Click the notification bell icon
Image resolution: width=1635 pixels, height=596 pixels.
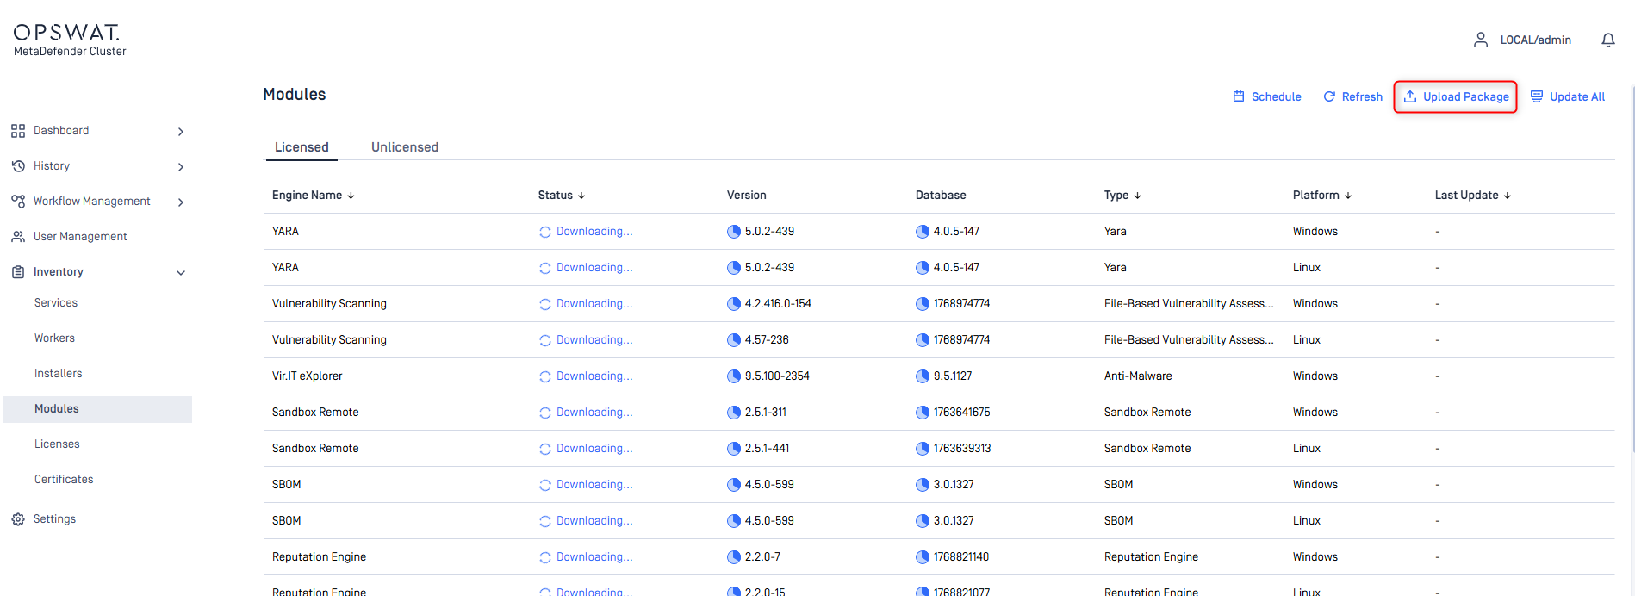(x=1607, y=40)
